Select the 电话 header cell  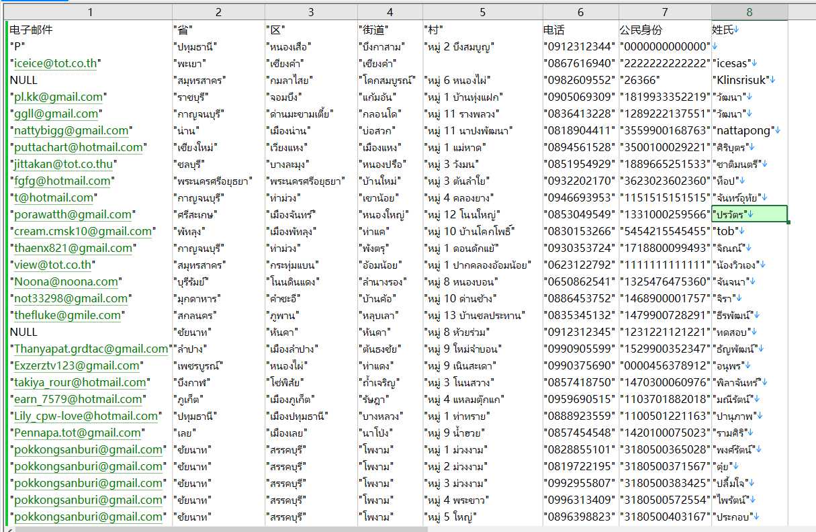coord(580,30)
